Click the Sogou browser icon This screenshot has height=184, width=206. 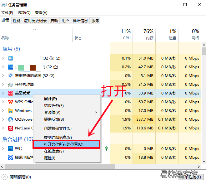11,76
